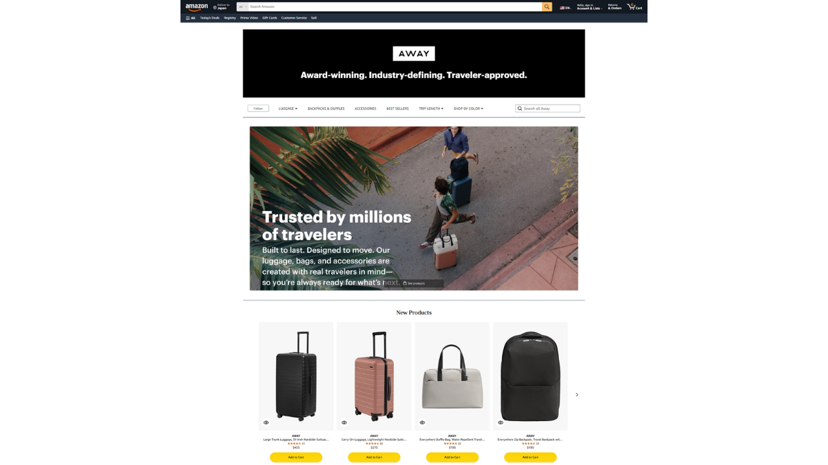Toggle quick look eye on Everywhere Duffle Bag

tap(422, 423)
